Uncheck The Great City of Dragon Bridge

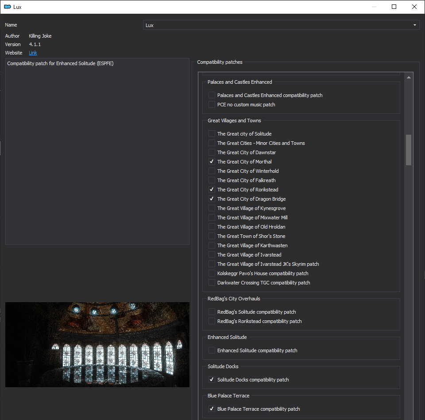[x=212, y=198]
